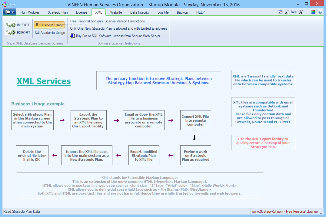326x217 pixels.
Task: Click 'Only One New Strategic Plan is allowed' text
Action: pos(118,28)
